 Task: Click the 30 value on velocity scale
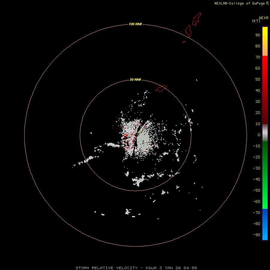coord(258,102)
